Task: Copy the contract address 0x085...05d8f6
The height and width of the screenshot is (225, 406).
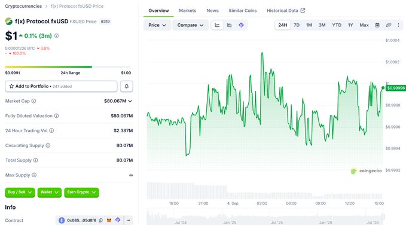Action: [x=100, y=220]
